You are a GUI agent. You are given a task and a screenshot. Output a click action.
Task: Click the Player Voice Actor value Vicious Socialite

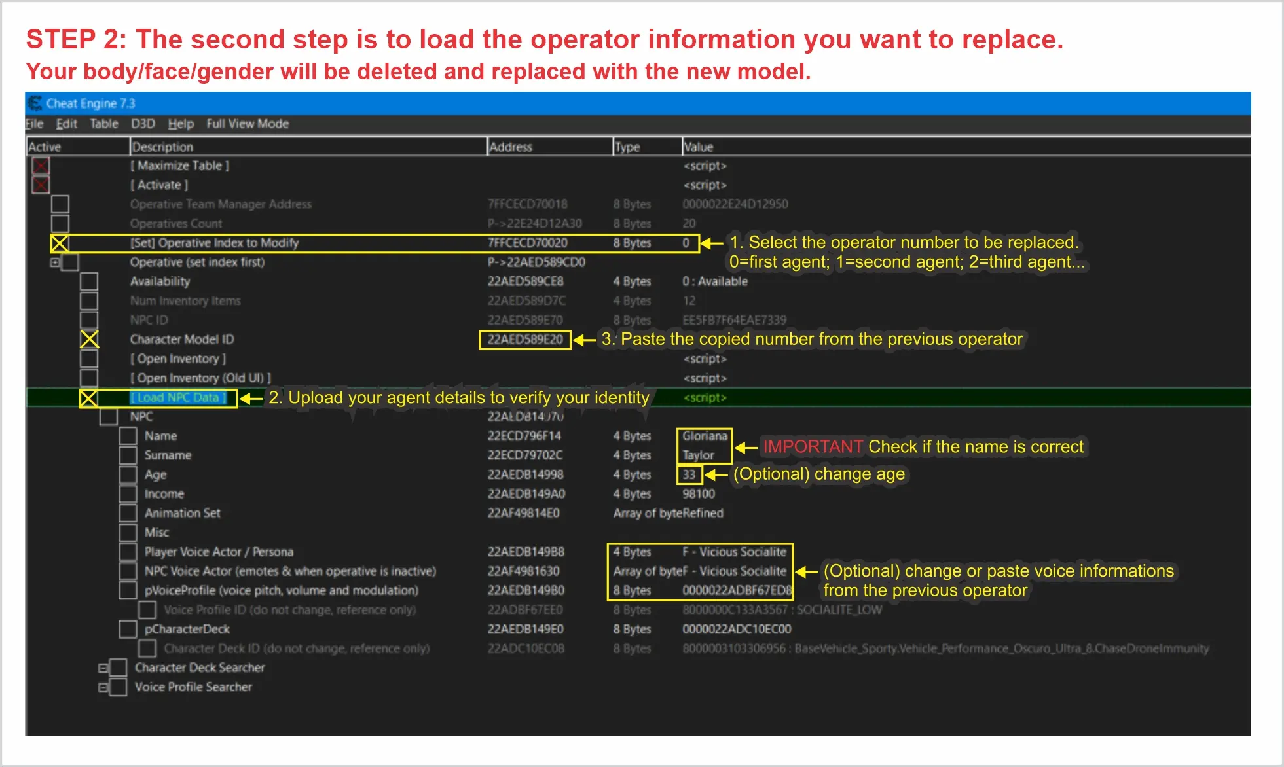[x=734, y=552]
